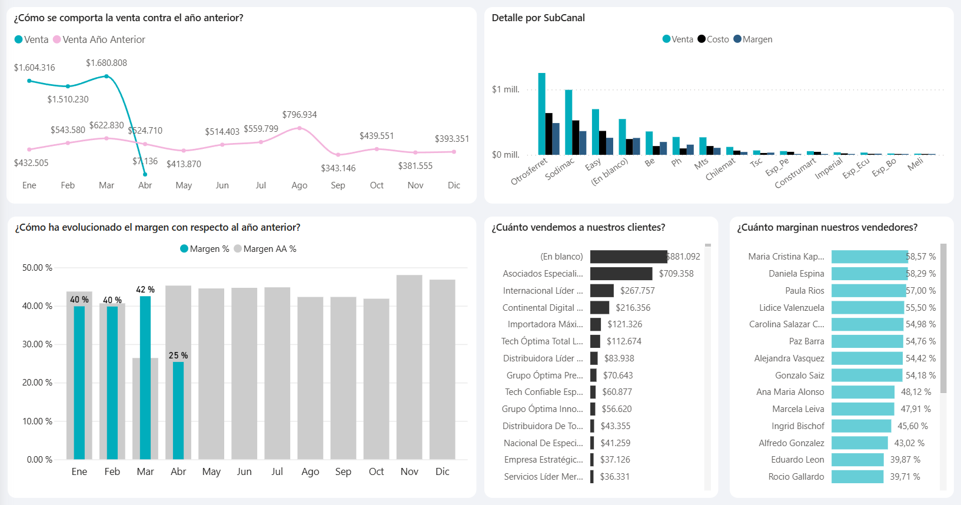Select the Sodimac Venta bar

coord(568,122)
